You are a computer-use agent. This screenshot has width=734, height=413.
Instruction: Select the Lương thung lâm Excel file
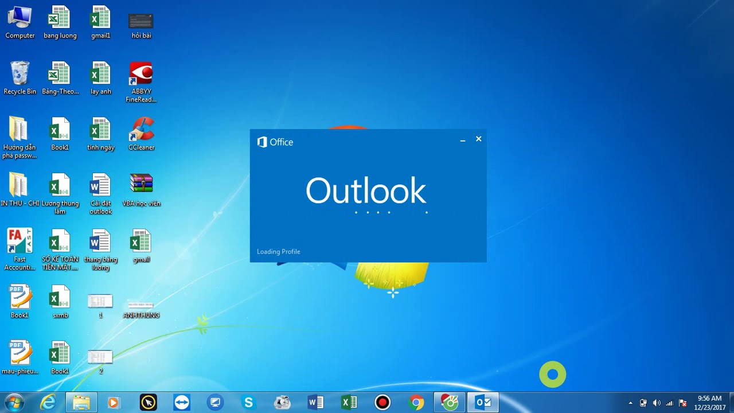click(x=60, y=194)
